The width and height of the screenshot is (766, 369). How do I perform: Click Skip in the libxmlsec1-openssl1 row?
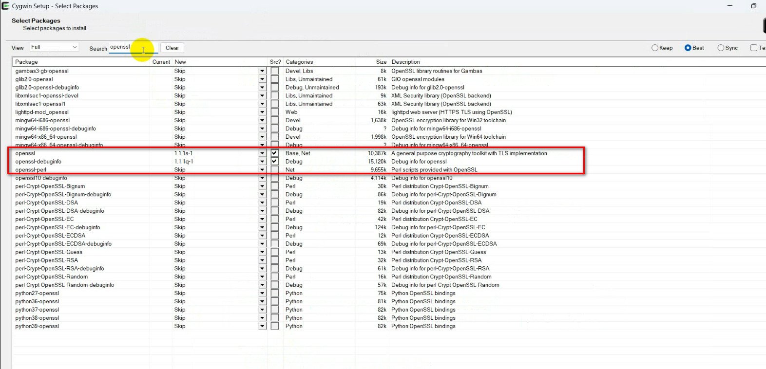[180, 104]
